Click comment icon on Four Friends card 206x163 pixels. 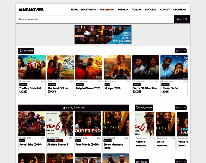[98, 138]
